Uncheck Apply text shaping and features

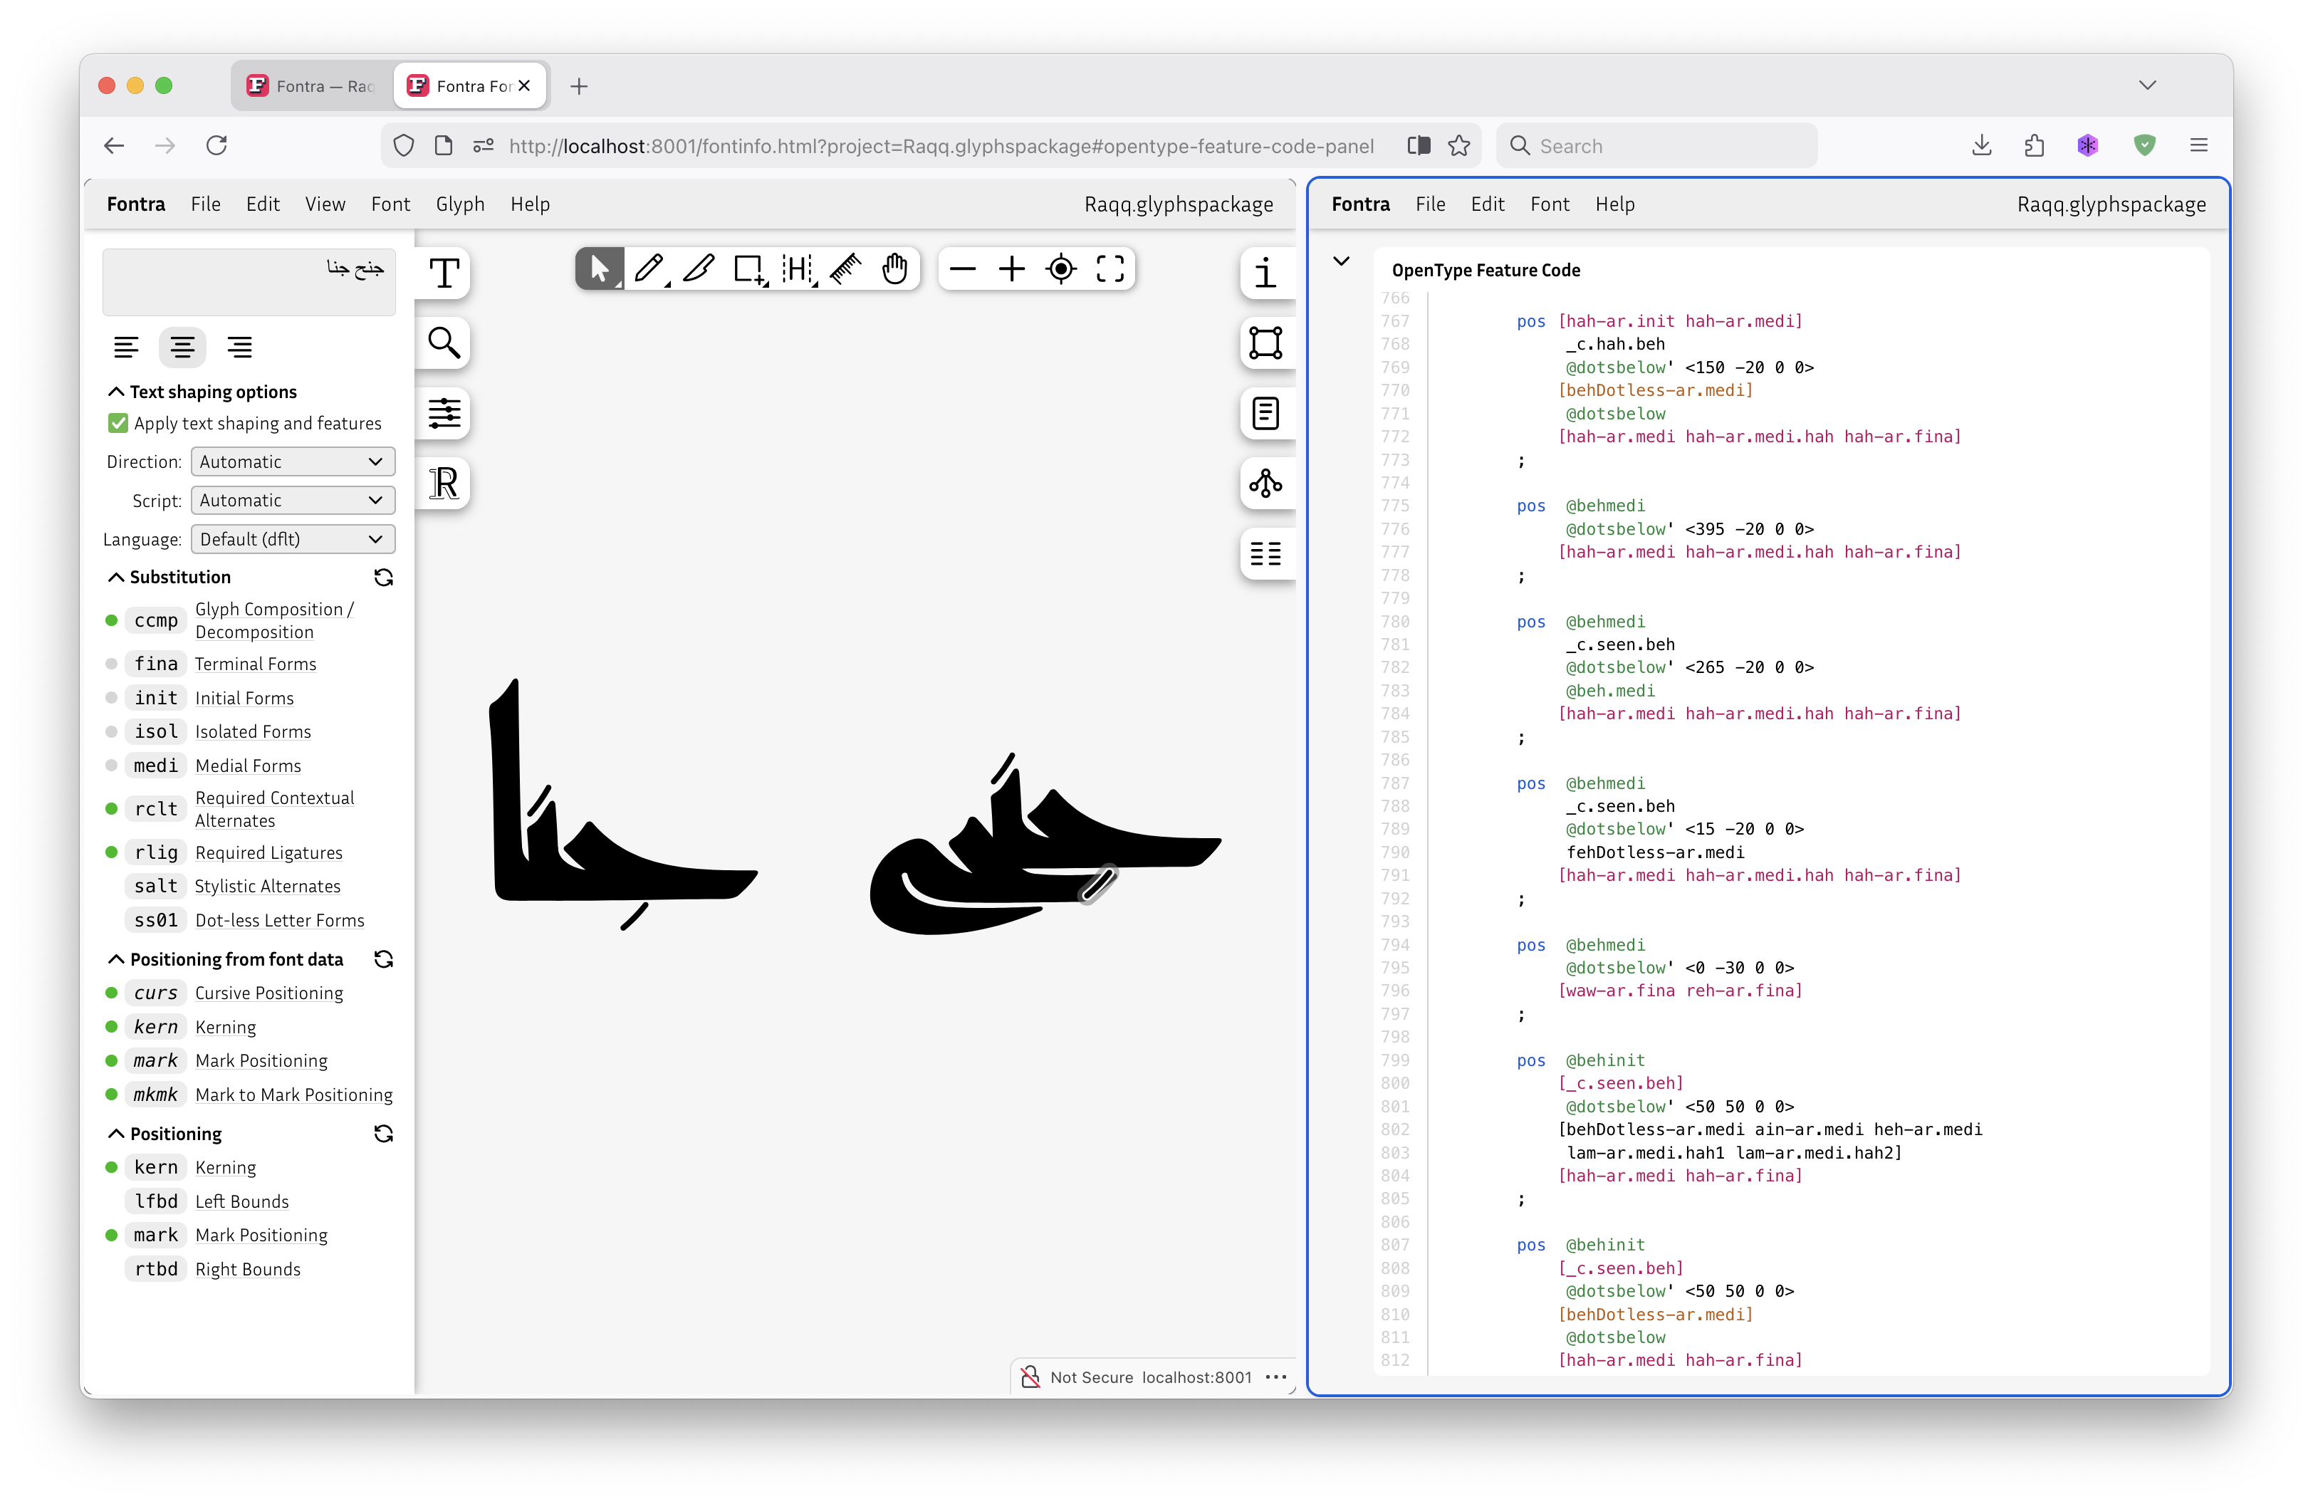click(x=118, y=424)
